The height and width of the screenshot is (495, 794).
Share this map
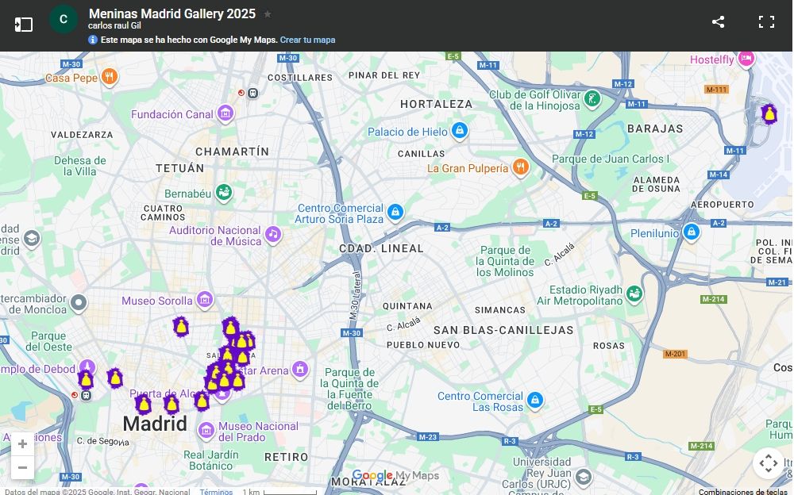[x=718, y=22]
